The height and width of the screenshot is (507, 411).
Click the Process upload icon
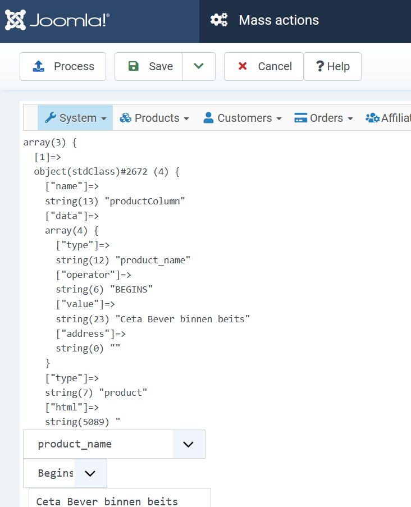pos(38,66)
